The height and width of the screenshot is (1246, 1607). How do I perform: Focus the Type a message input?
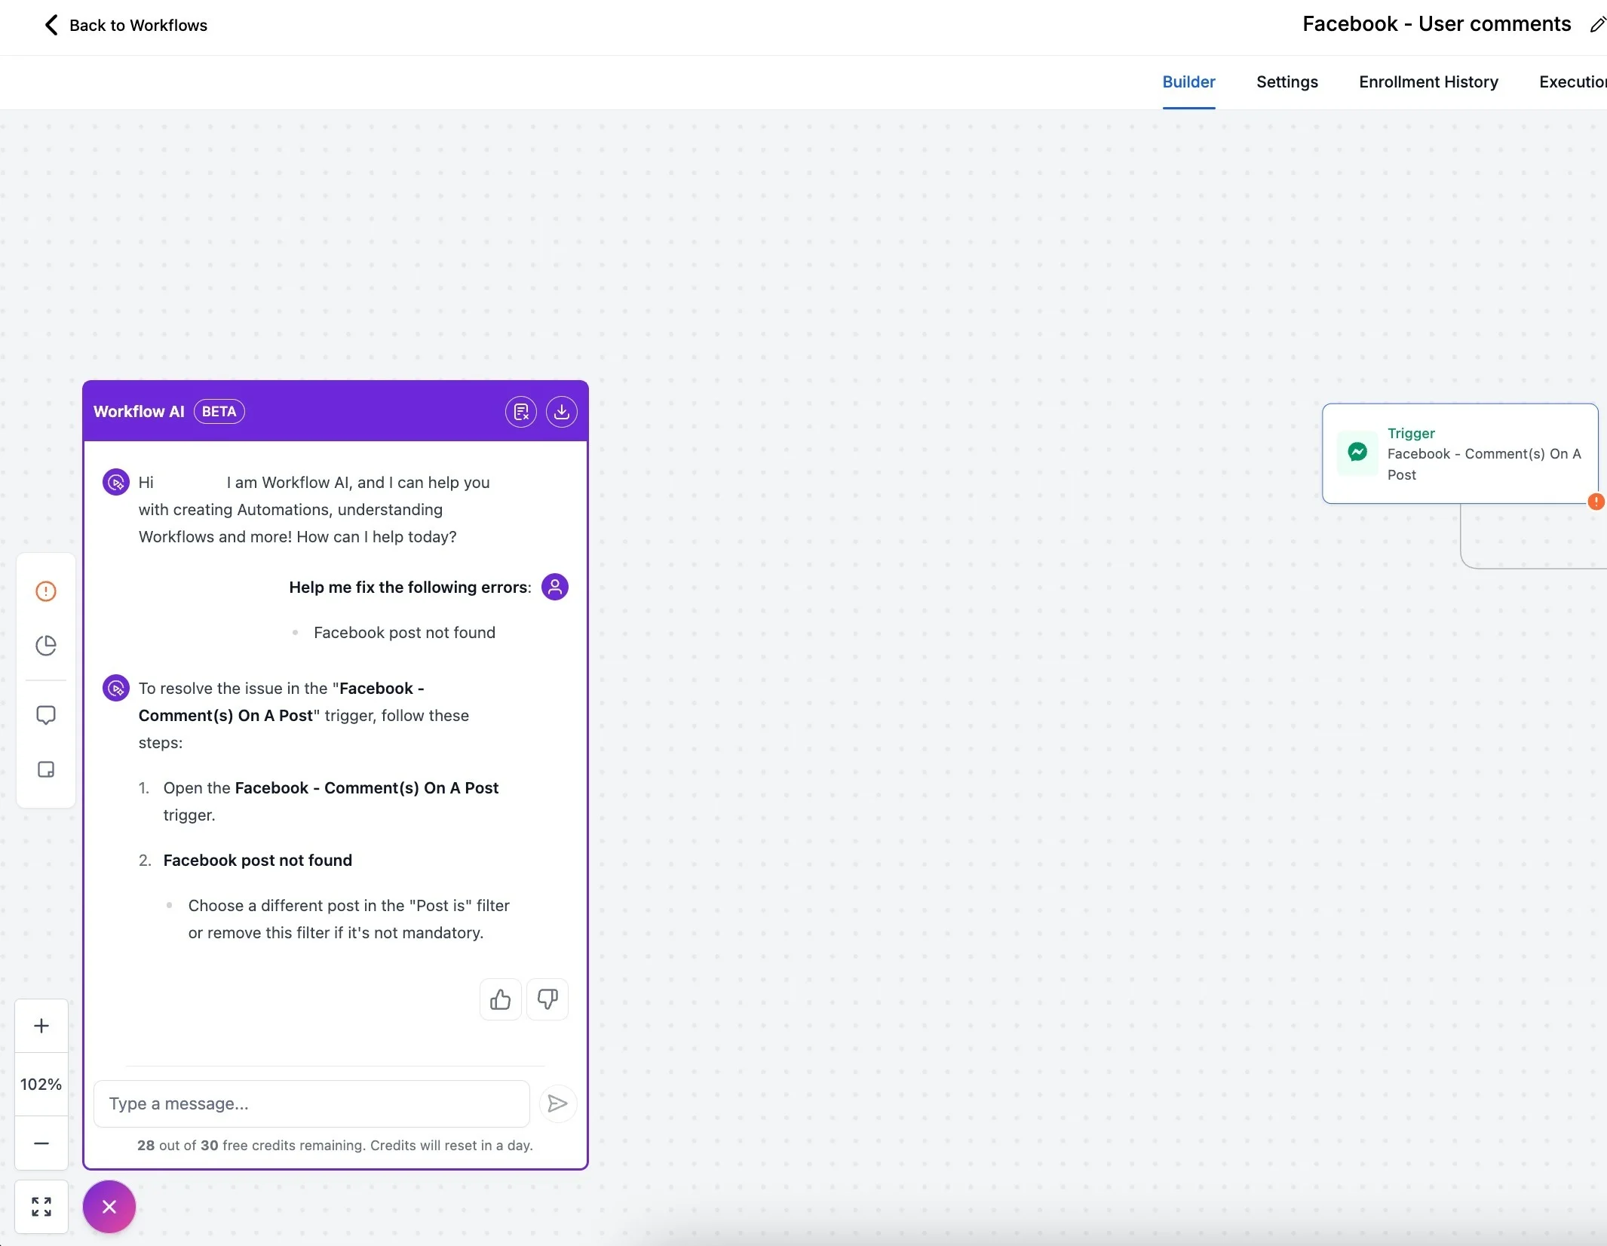(311, 1104)
